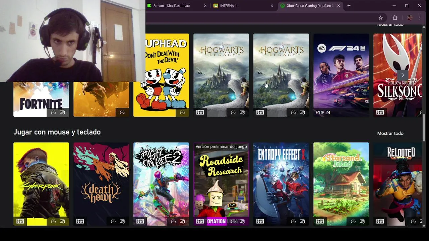Image resolution: width=429 pixels, height=241 pixels.
Task: Open the Hollow Knight Silksong card
Action: (397, 75)
